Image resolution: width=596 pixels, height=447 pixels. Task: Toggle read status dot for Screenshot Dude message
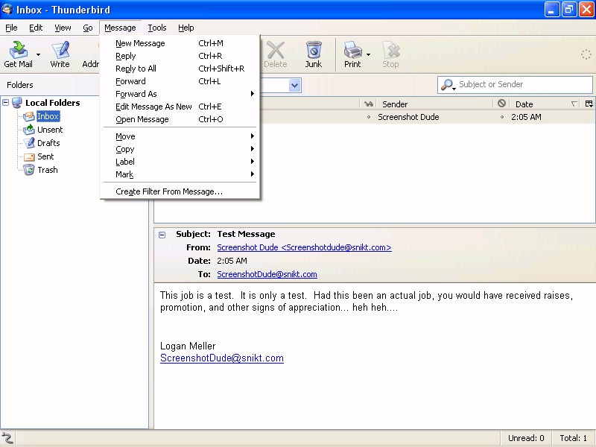tap(368, 117)
